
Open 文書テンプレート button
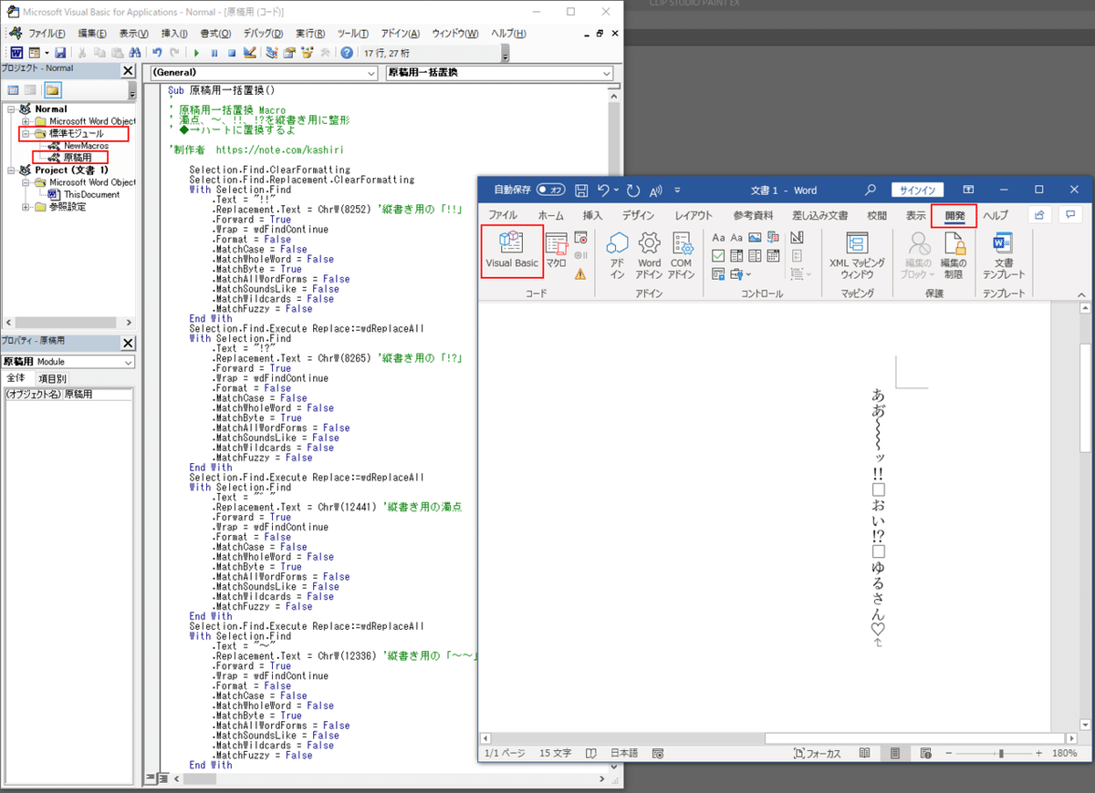(1003, 256)
